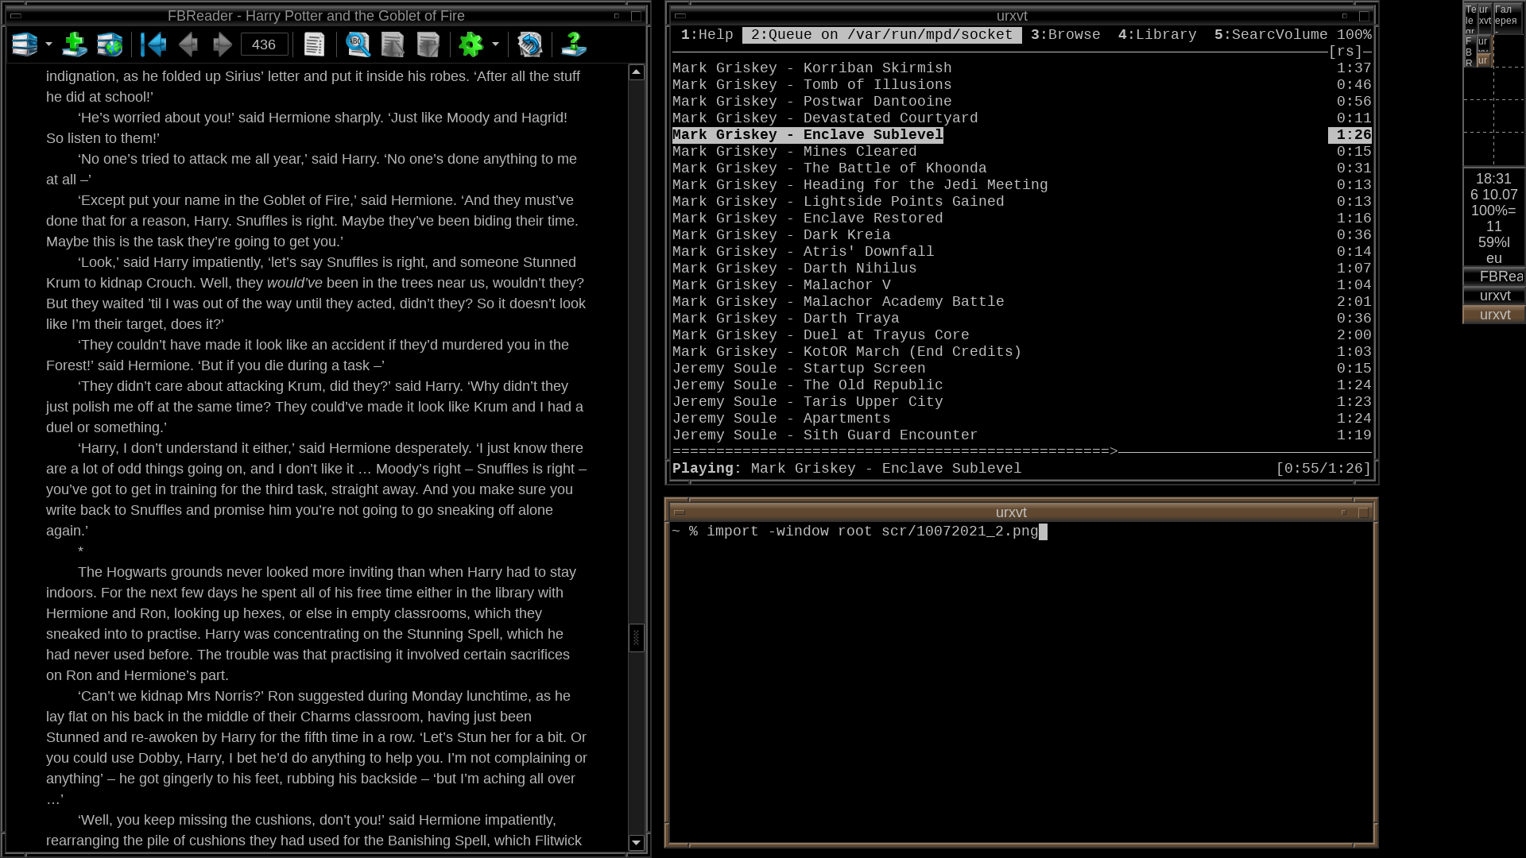Screen dimensions: 1526x858
Task: Select track Malachor Academy Battle
Action: (x=1022, y=302)
